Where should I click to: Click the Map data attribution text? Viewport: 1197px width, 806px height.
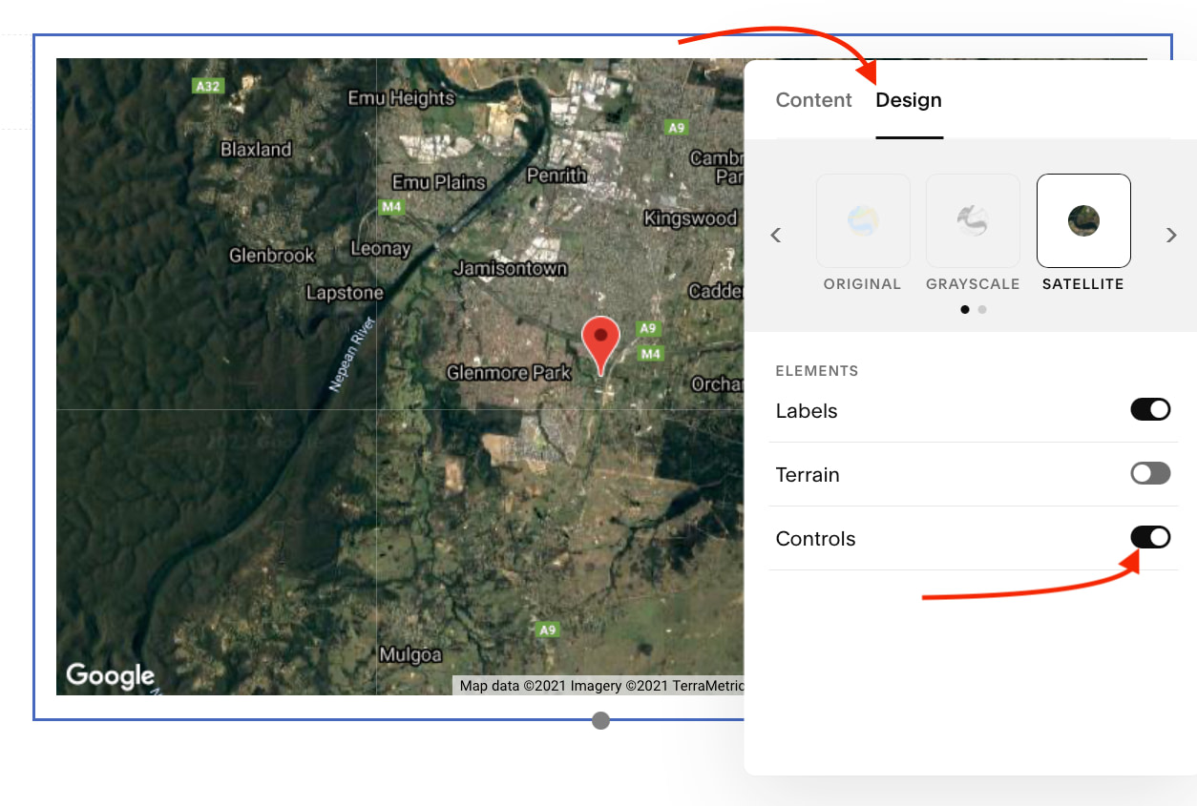(x=599, y=686)
